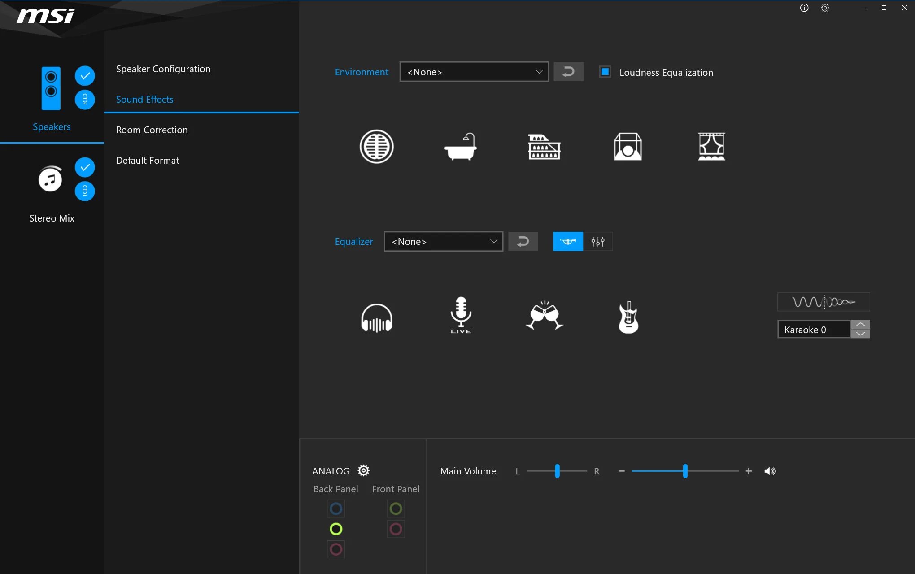
Task: Click the ANALOG settings gear icon
Action: (363, 470)
